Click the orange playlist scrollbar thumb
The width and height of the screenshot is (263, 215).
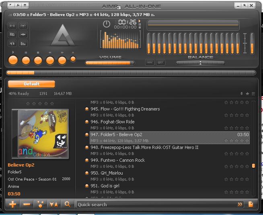(253, 166)
